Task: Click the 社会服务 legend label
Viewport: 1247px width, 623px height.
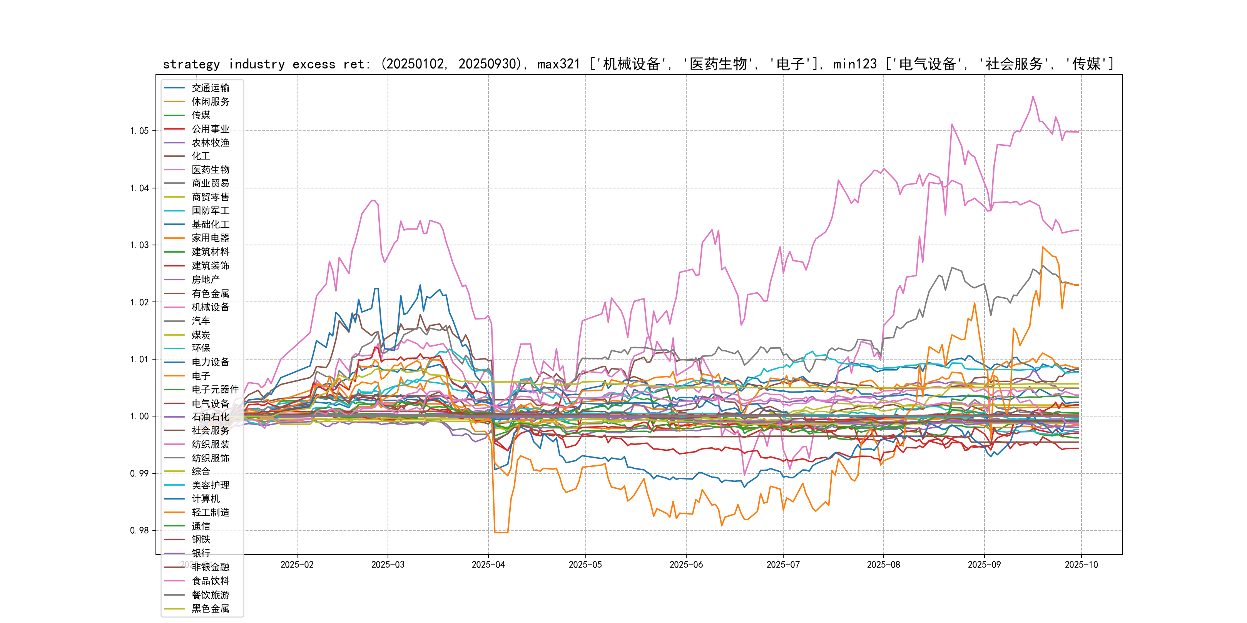Action: (211, 430)
